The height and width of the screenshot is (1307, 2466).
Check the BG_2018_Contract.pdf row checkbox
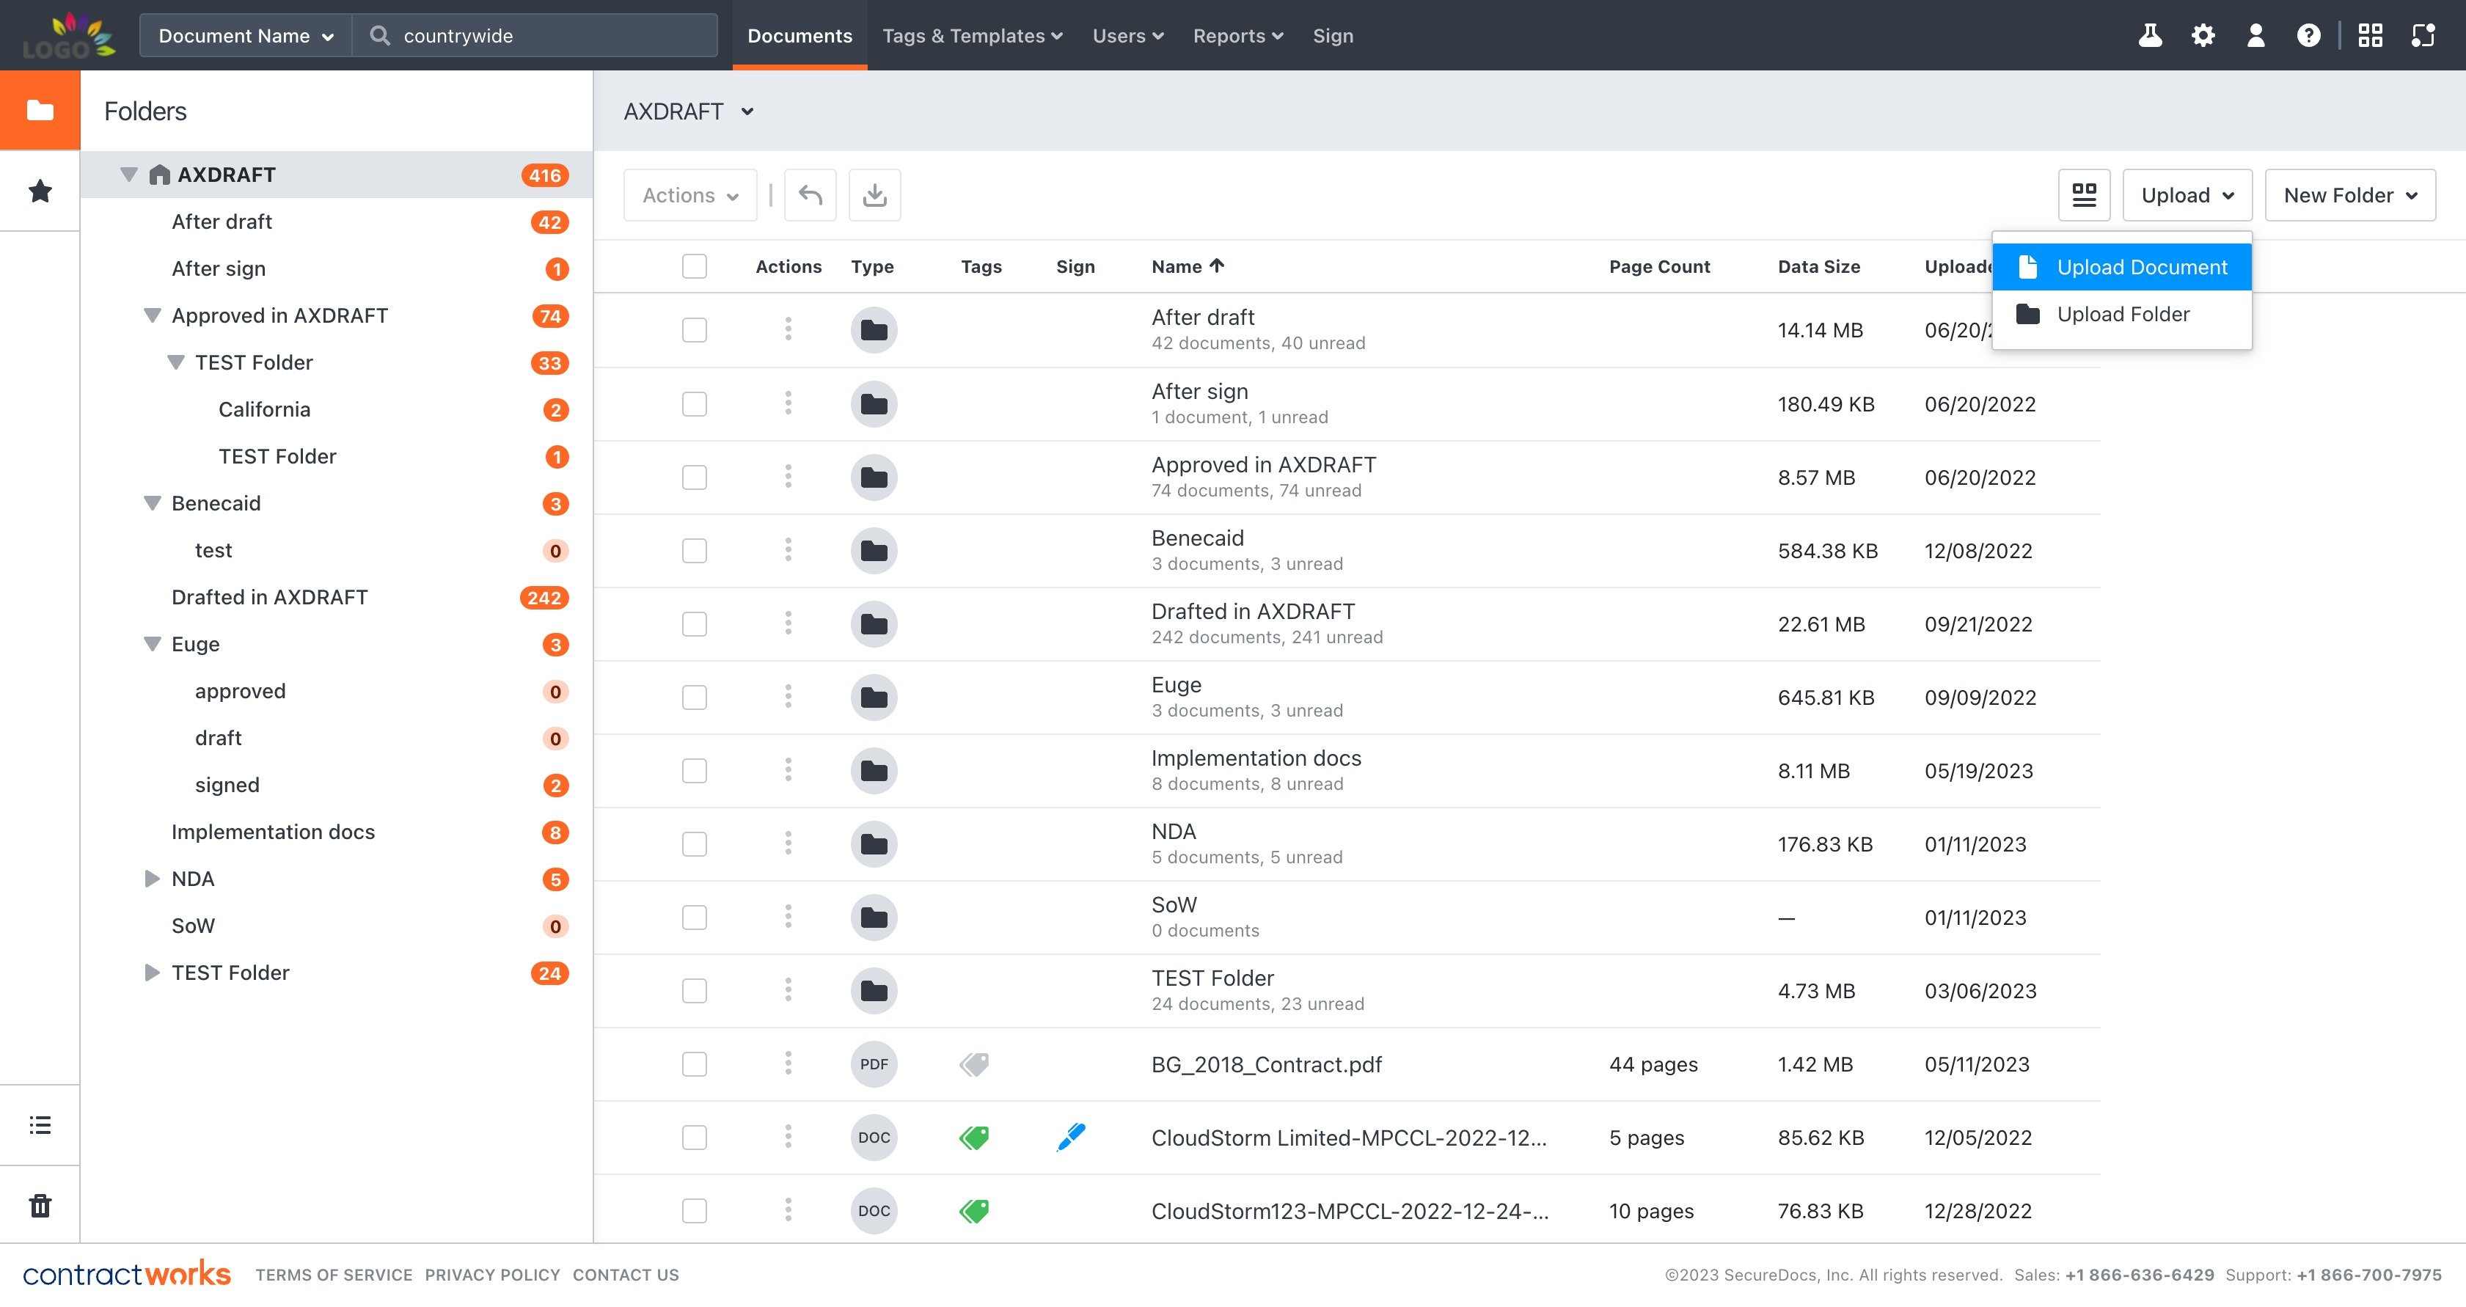pos(694,1063)
